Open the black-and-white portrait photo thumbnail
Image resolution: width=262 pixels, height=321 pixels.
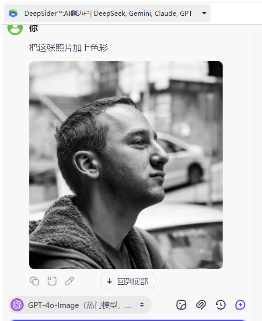click(126, 165)
